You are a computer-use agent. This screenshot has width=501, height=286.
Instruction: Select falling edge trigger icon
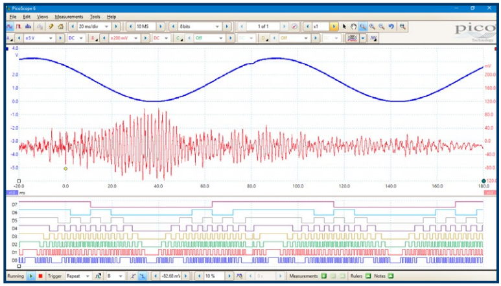143,276
